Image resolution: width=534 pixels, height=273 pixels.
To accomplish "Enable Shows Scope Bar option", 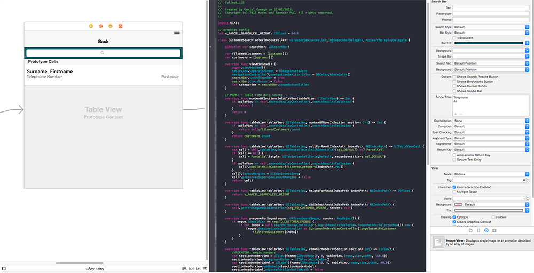I will (x=454, y=91).
